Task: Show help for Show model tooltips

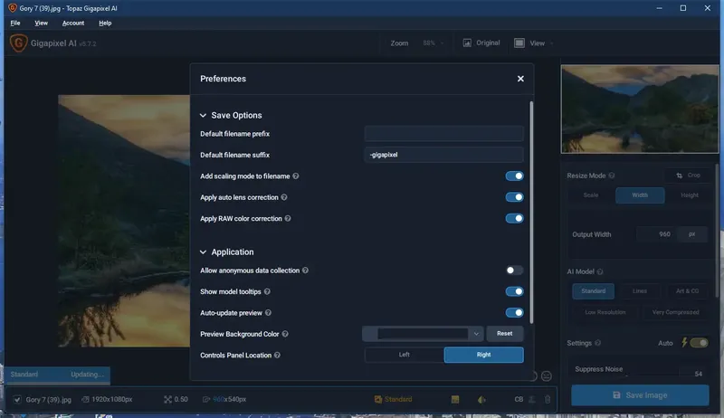Action: [x=267, y=291]
